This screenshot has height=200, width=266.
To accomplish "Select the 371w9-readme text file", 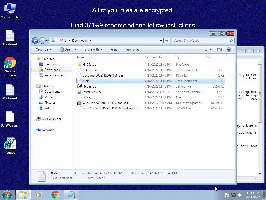I will pyautogui.click(x=151, y=70).
